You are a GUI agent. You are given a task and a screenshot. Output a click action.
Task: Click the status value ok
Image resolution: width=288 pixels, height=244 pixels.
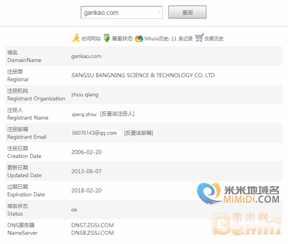pos(74,209)
